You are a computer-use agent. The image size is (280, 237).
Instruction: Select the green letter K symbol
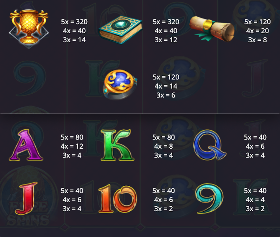click(x=117, y=145)
